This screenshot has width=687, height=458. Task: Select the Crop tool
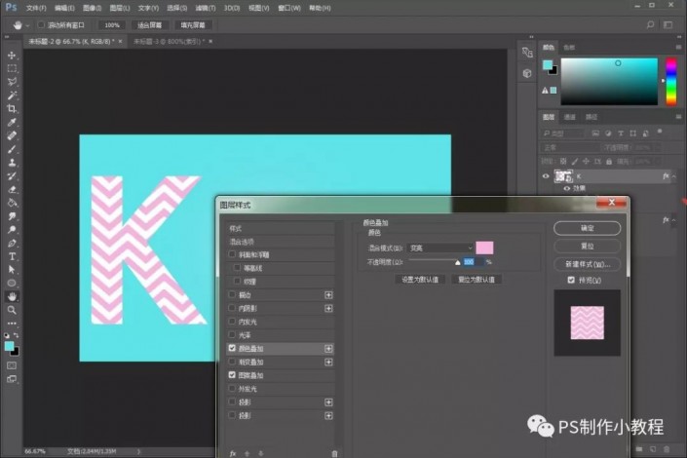pos(12,109)
